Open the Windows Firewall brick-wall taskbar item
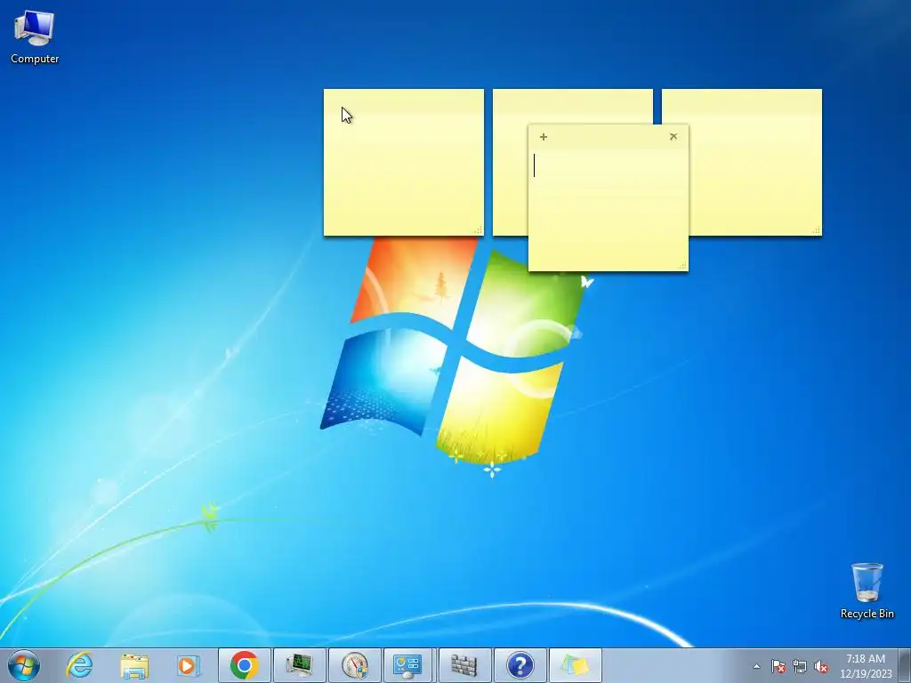 click(464, 665)
